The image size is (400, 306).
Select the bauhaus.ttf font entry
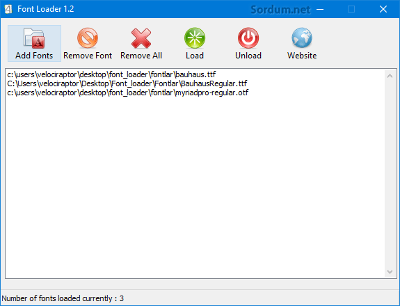(x=111, y=74)
